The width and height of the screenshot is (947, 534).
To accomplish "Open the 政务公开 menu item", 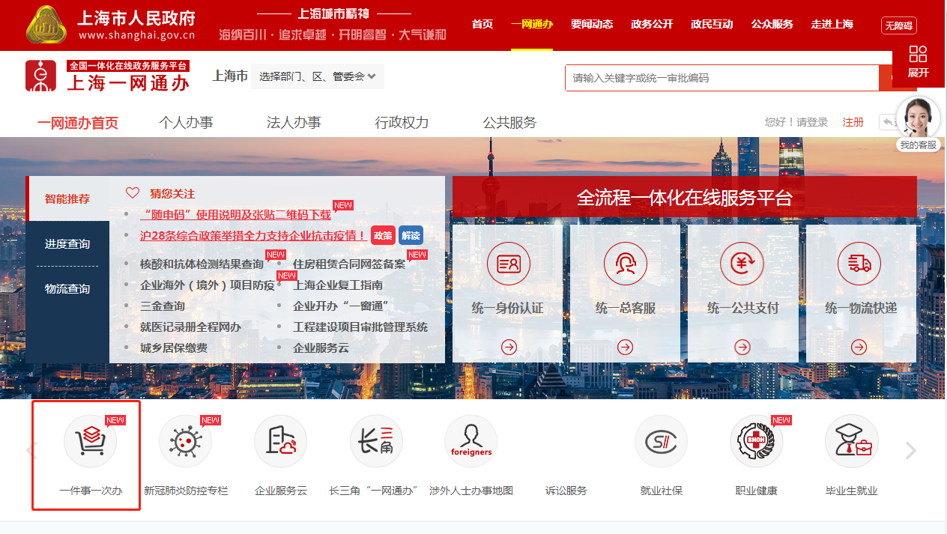I will coord(651,23).
